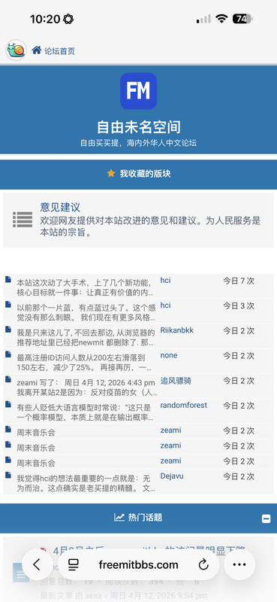The height and width of the screenshot is (602, 277).
Task: Tap the 10:20 clock in status bar
Action: [x=45, y=19]
